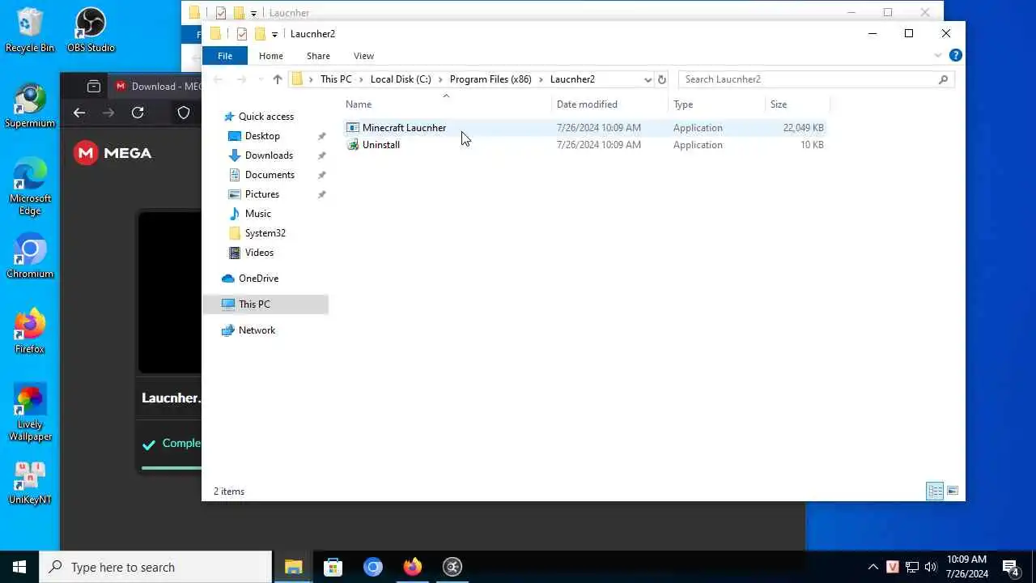Switch to Firefox in taskbar
1036x583 pixels.
point(412,567)
